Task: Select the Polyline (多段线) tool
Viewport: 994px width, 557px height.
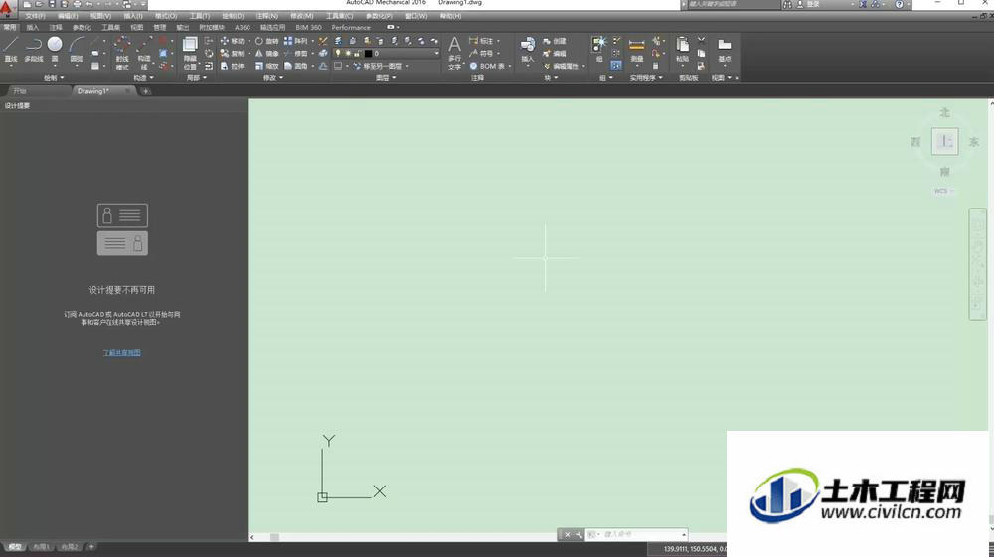Action: pos(34,50)
